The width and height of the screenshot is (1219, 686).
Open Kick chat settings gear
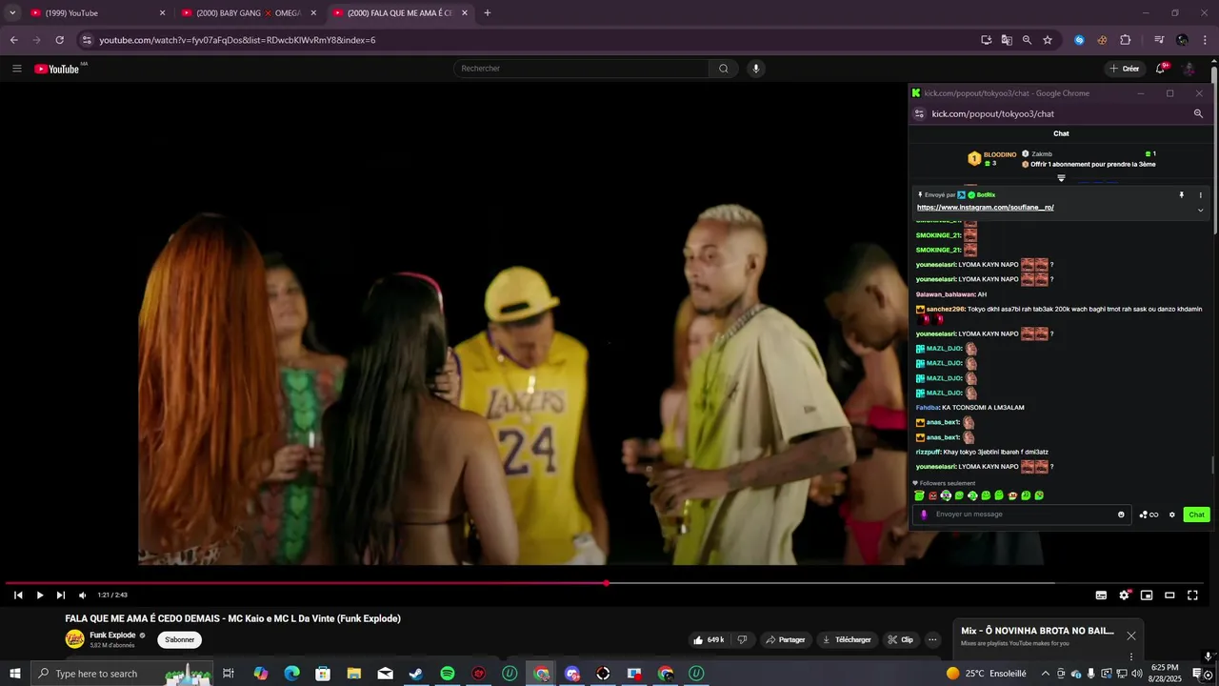[x=1172, y=514]
